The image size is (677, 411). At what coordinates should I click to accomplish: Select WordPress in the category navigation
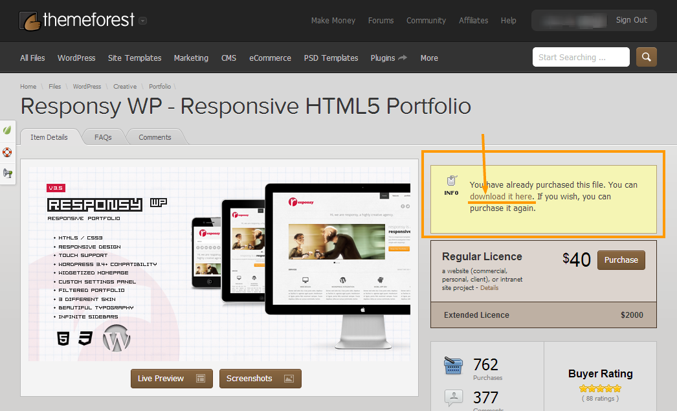pos(76,58)
